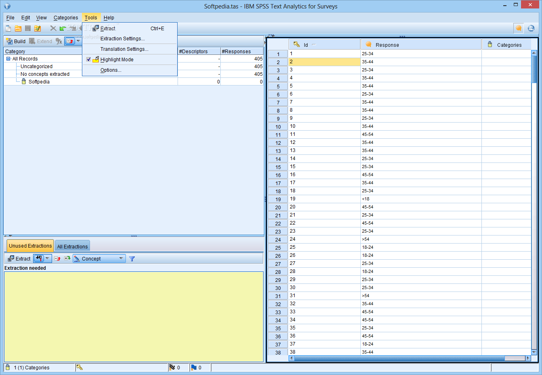Click the Extract button in extraction pane
Image resolution: width=542 pixels, height=375 pixels.
[x=19, y=258]
